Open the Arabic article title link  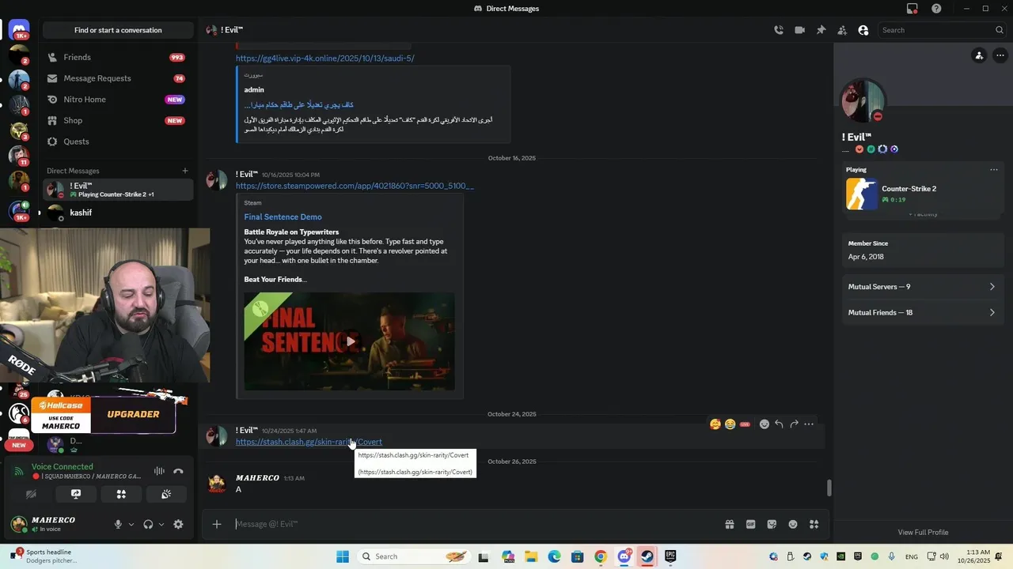298,104
